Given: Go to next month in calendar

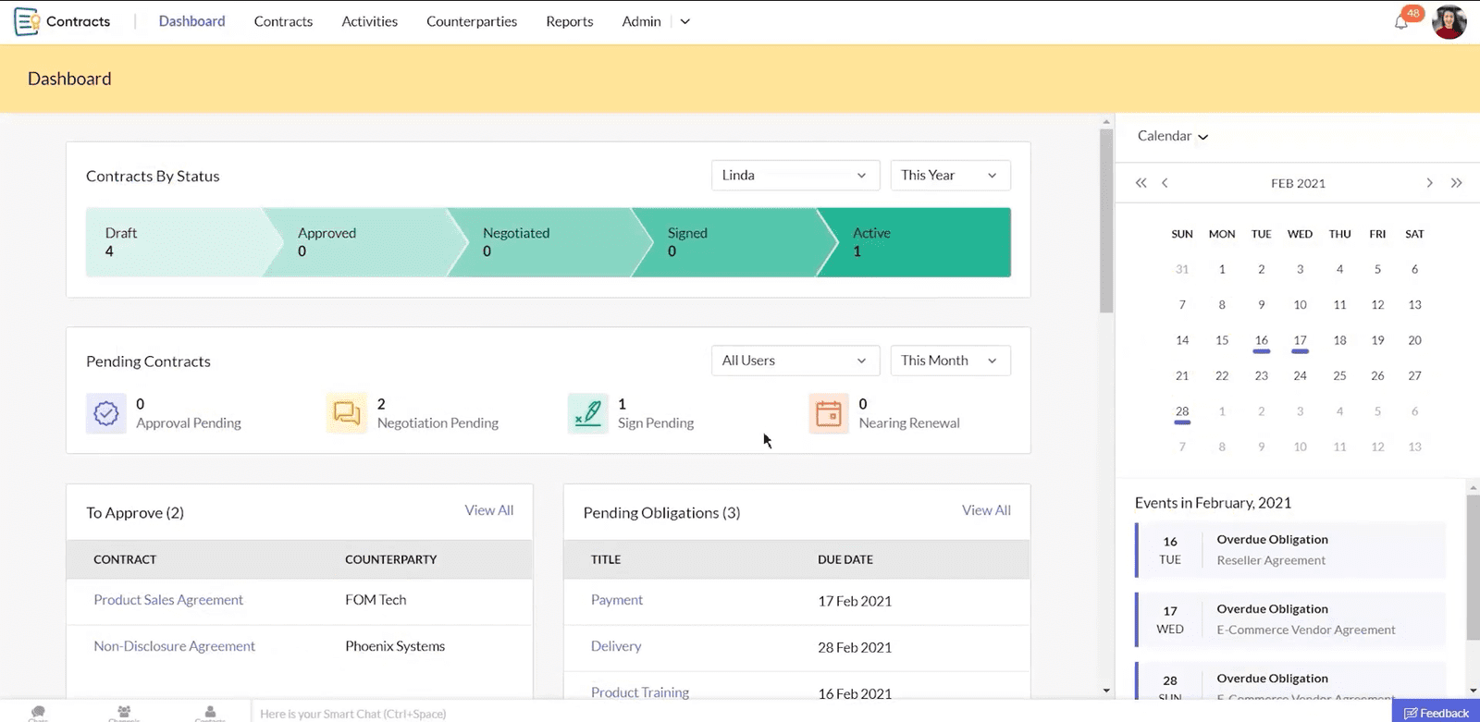Looking at the screenshot, I should 1429,183.
